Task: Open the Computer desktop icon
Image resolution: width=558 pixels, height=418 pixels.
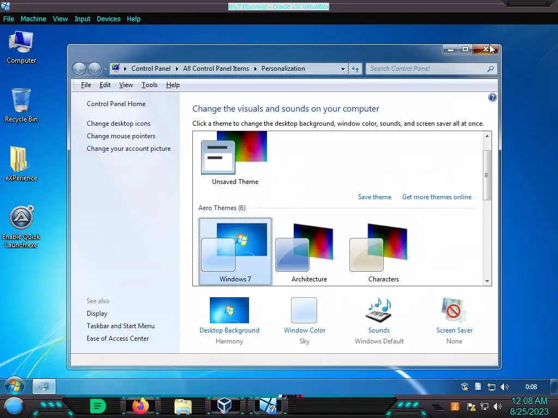Action: click(21, 47)
